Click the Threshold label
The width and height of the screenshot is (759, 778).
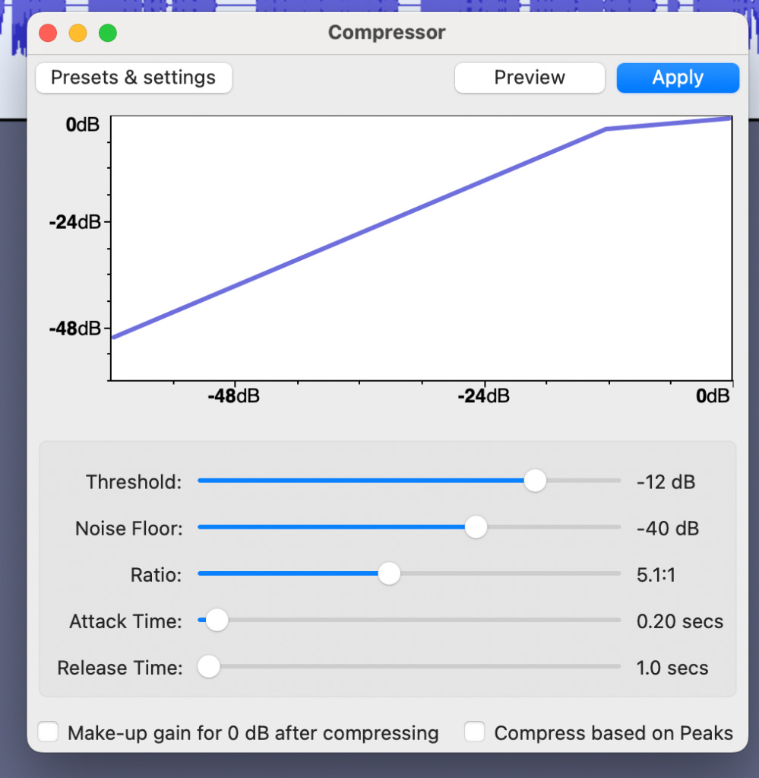(134, 482)
